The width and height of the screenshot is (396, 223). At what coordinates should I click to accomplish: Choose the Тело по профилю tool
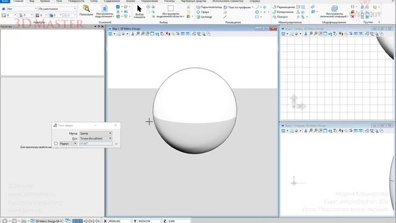pos(237,7)
